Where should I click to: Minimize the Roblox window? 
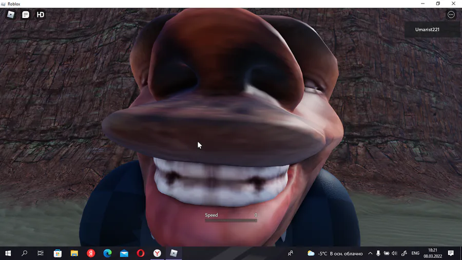tap(422, 4)
